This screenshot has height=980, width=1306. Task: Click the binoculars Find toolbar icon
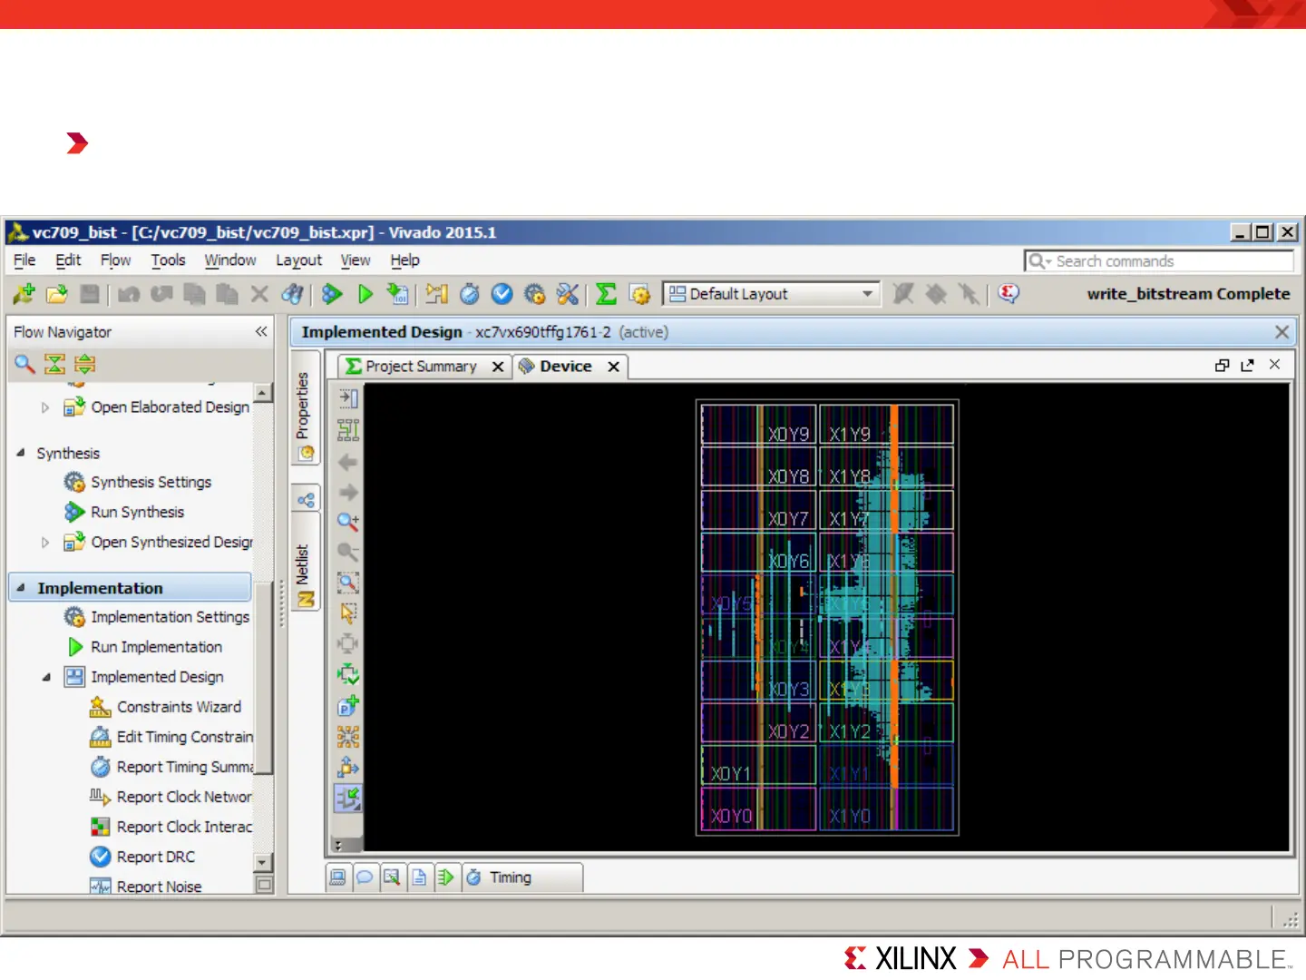tap(293, 294)
